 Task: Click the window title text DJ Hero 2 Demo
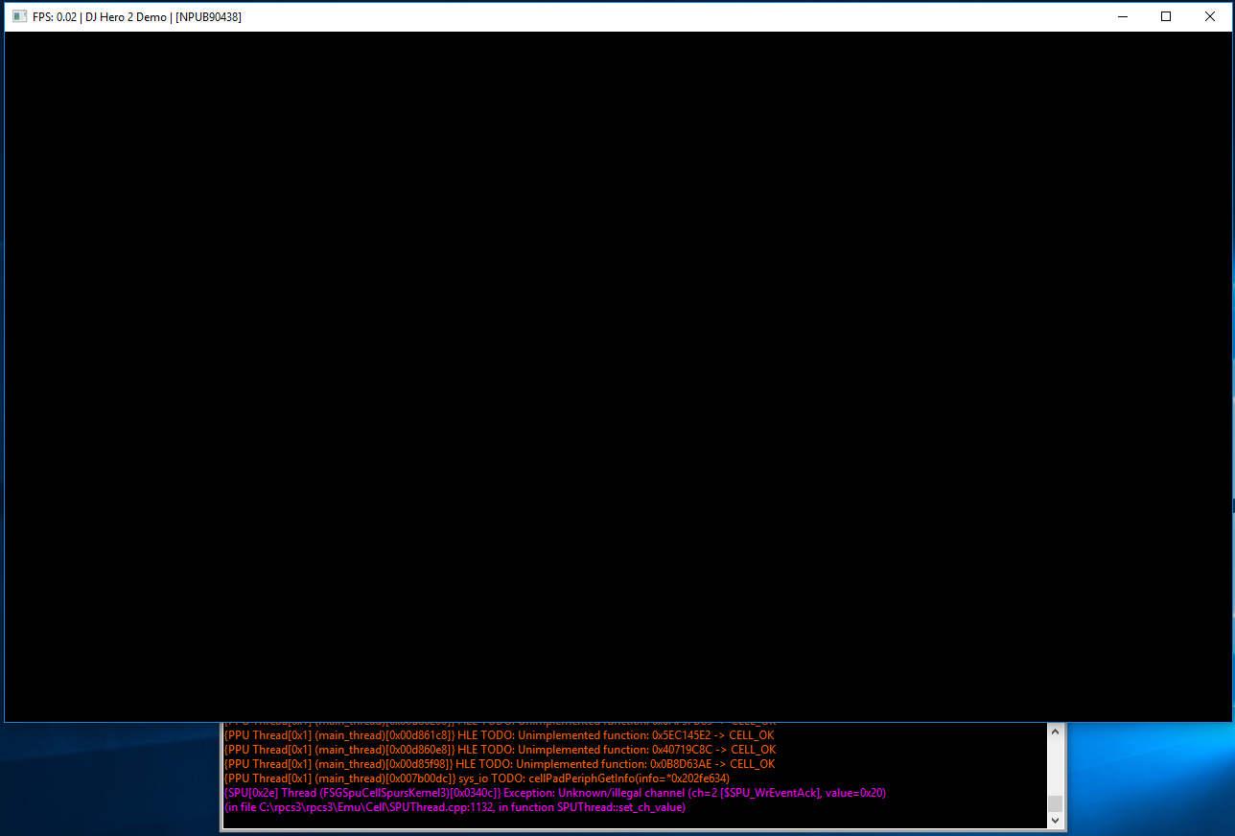(125, 16)
